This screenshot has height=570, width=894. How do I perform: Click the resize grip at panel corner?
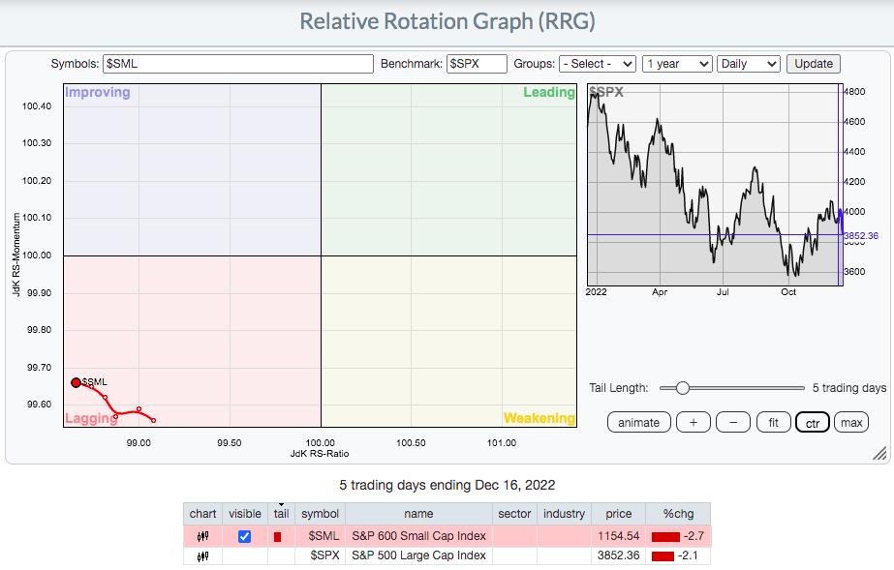pos(879,453)
